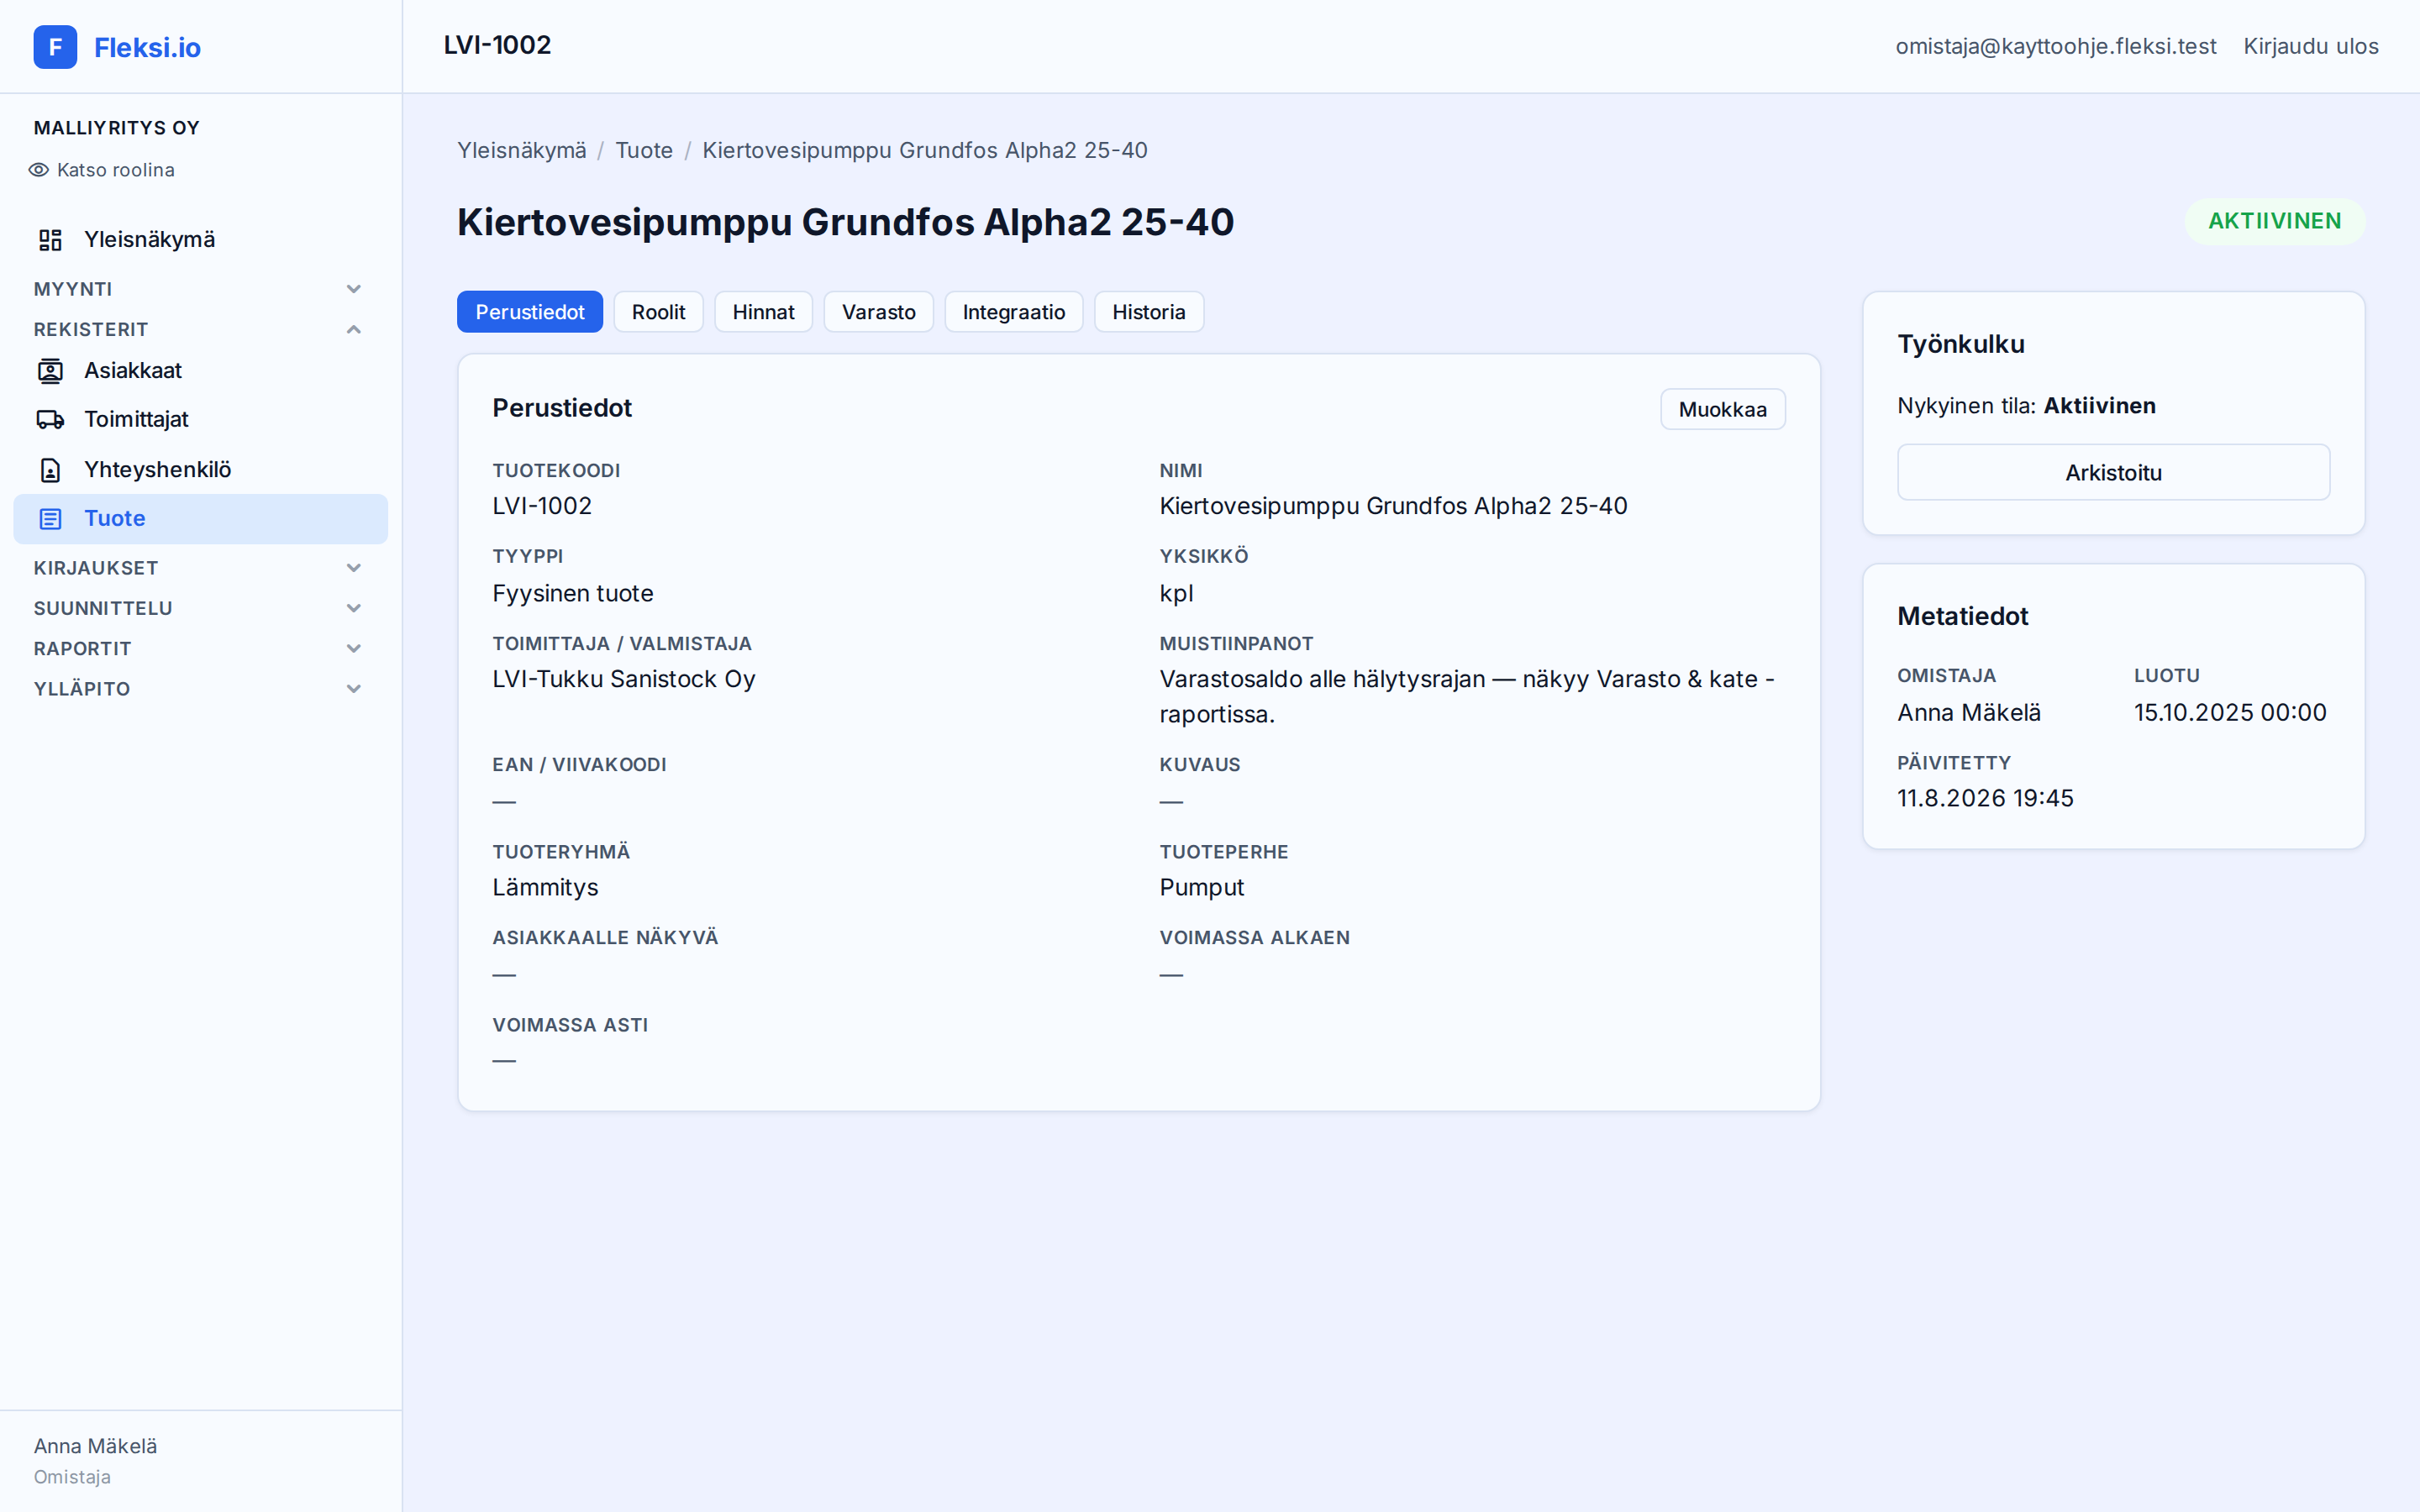Image resolution: width=2420 pixels, height=1512 pixels.
Task: Click the product name under the NIMI label
Action: [x=1393, y=506]
